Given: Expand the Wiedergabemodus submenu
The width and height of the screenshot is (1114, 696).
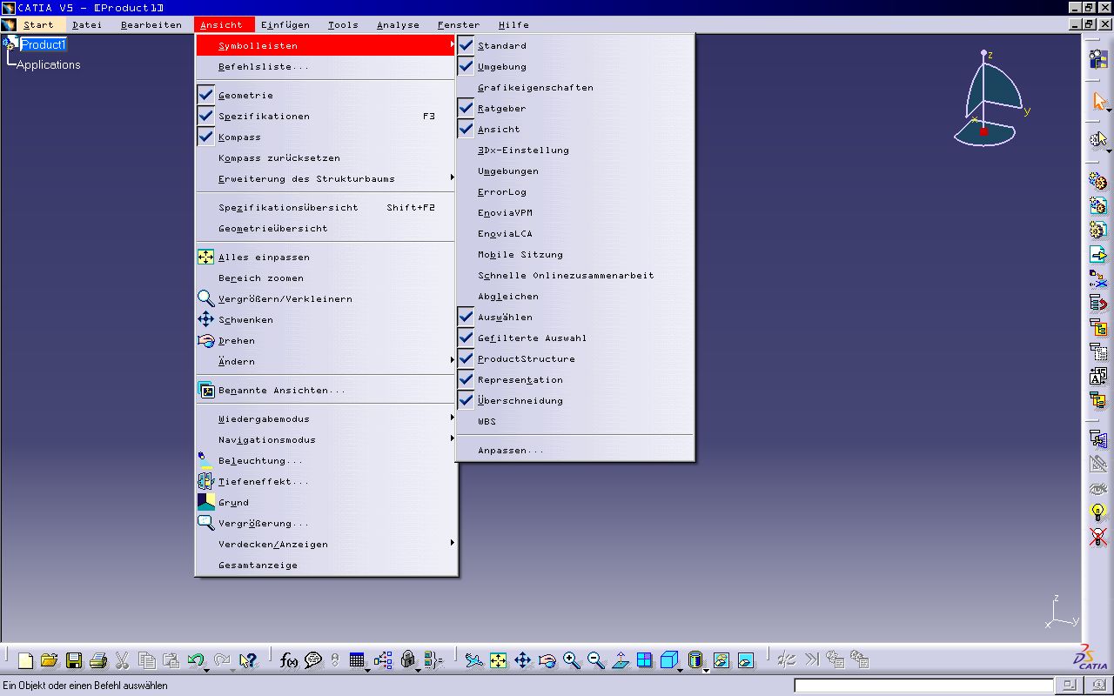Looking at the screenshot, I should click(x=326, y=418).
